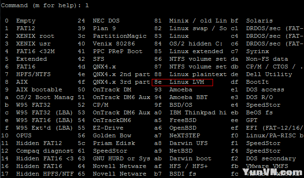Click 'OS/2 hidden C:' entry
Image resolution: width=304 pixels, height=178 pixels.
(x=196, y=44)
